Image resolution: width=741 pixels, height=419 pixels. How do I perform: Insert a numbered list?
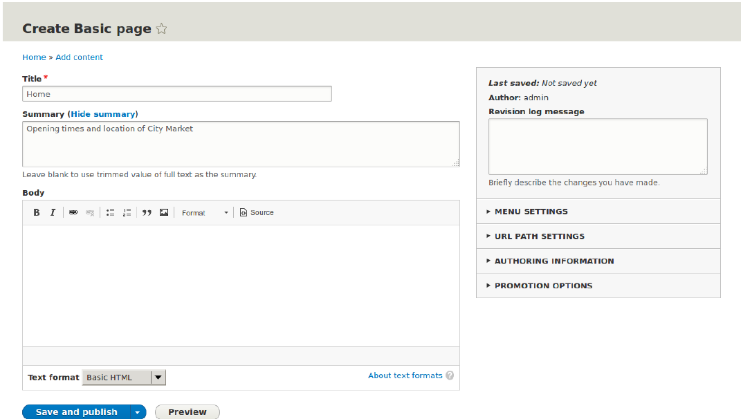(127, 213)
